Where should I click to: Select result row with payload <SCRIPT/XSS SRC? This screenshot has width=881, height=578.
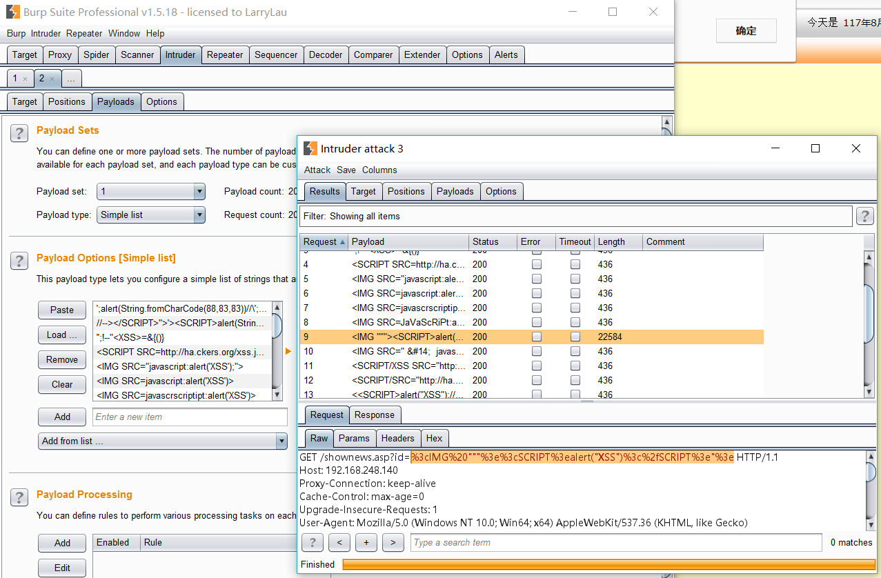(531, 366)
